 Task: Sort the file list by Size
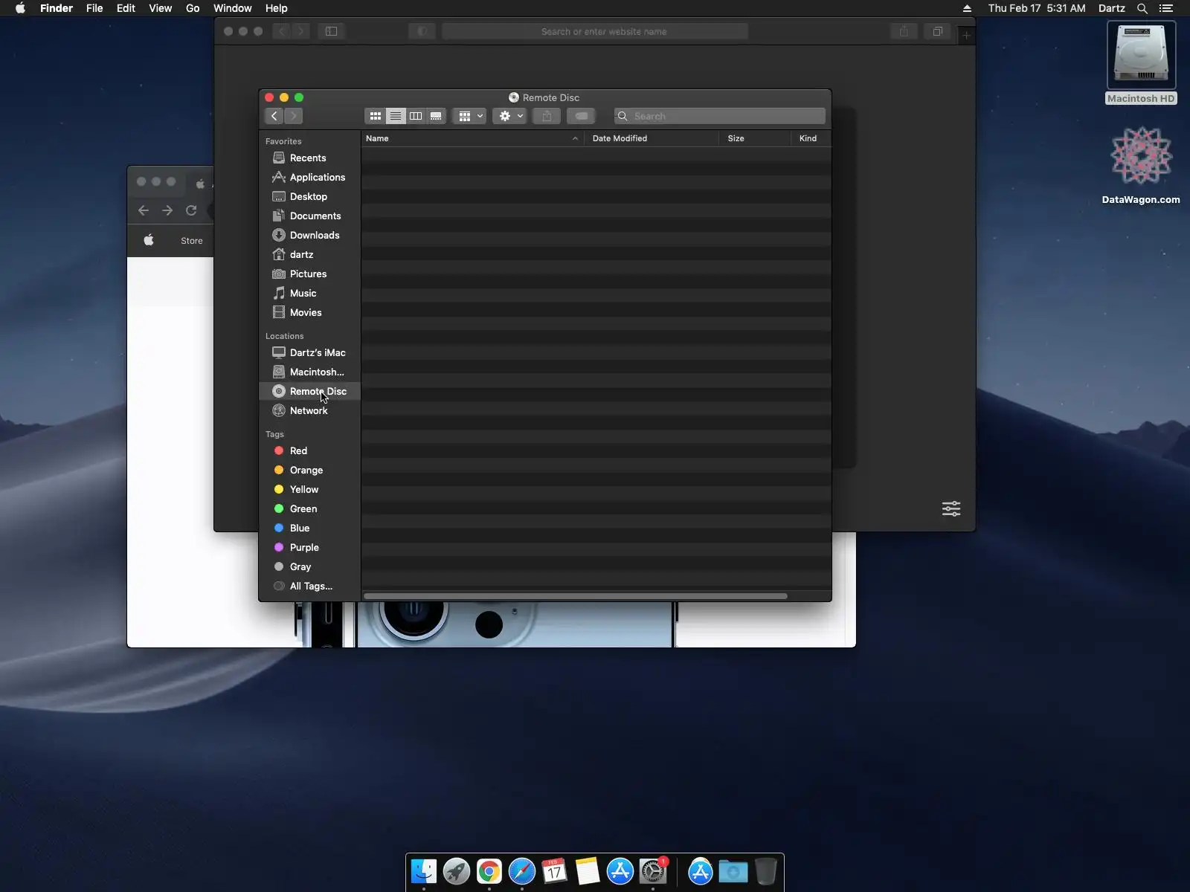(754, 138)
